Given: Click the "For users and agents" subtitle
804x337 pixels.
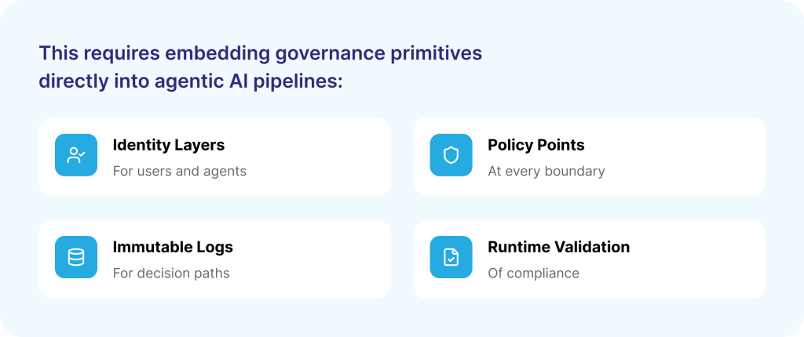Looking at the screenshot, I should pos(179,171).
